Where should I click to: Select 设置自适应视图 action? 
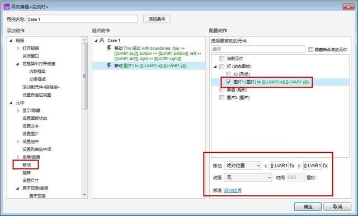point(37,95)
